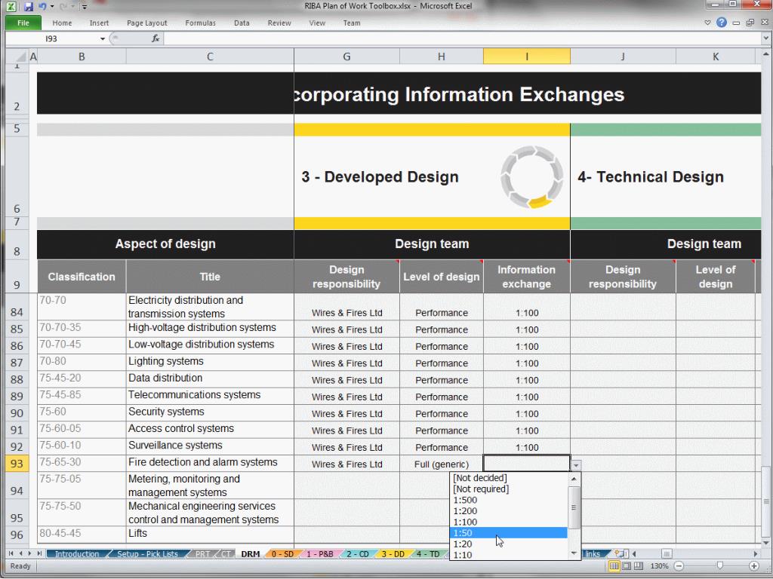
Task: Open the Insert ribbon tab
Action: (x=99, y=23)
